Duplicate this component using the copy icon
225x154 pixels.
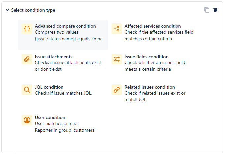[x=207, y=10]
